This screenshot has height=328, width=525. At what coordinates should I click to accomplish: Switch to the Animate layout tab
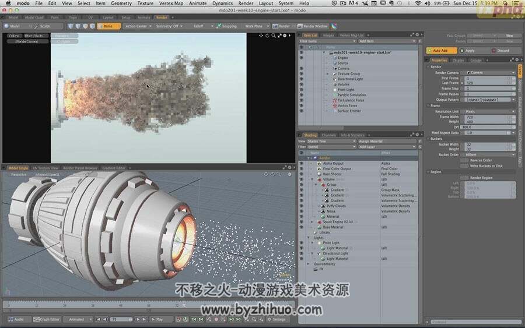coord(143,17)
